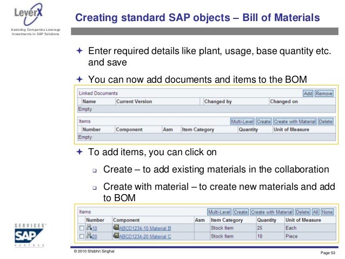
Task: Click the SAP Services Partner logo
Action: (x=30, y=235)
